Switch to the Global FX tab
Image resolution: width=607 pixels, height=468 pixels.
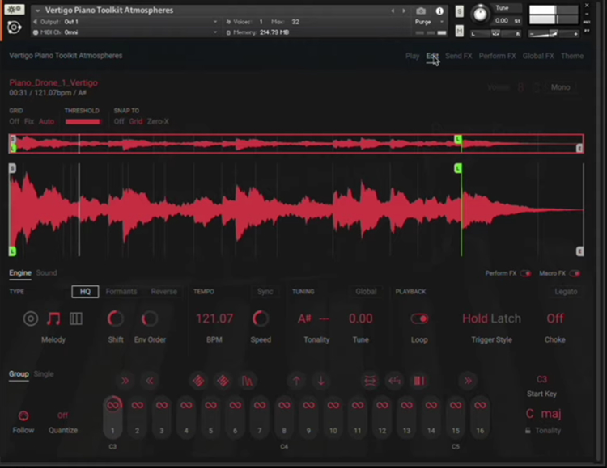538,56
